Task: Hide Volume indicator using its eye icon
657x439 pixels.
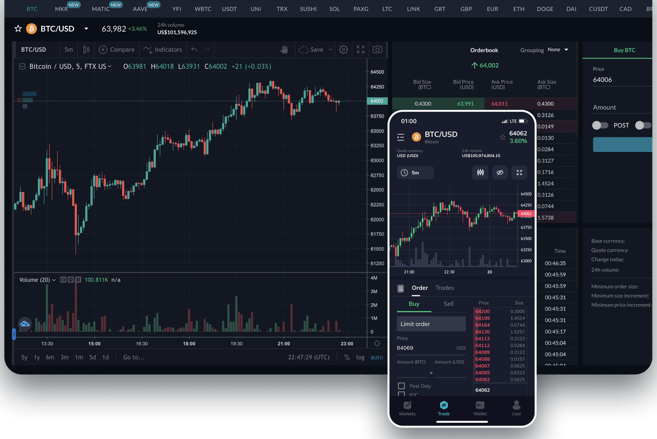Action: 63,280
